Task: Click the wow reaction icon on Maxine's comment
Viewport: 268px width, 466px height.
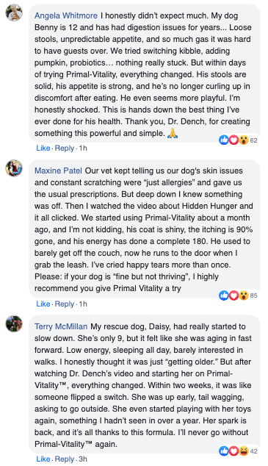Action: [x=243, y=295]
